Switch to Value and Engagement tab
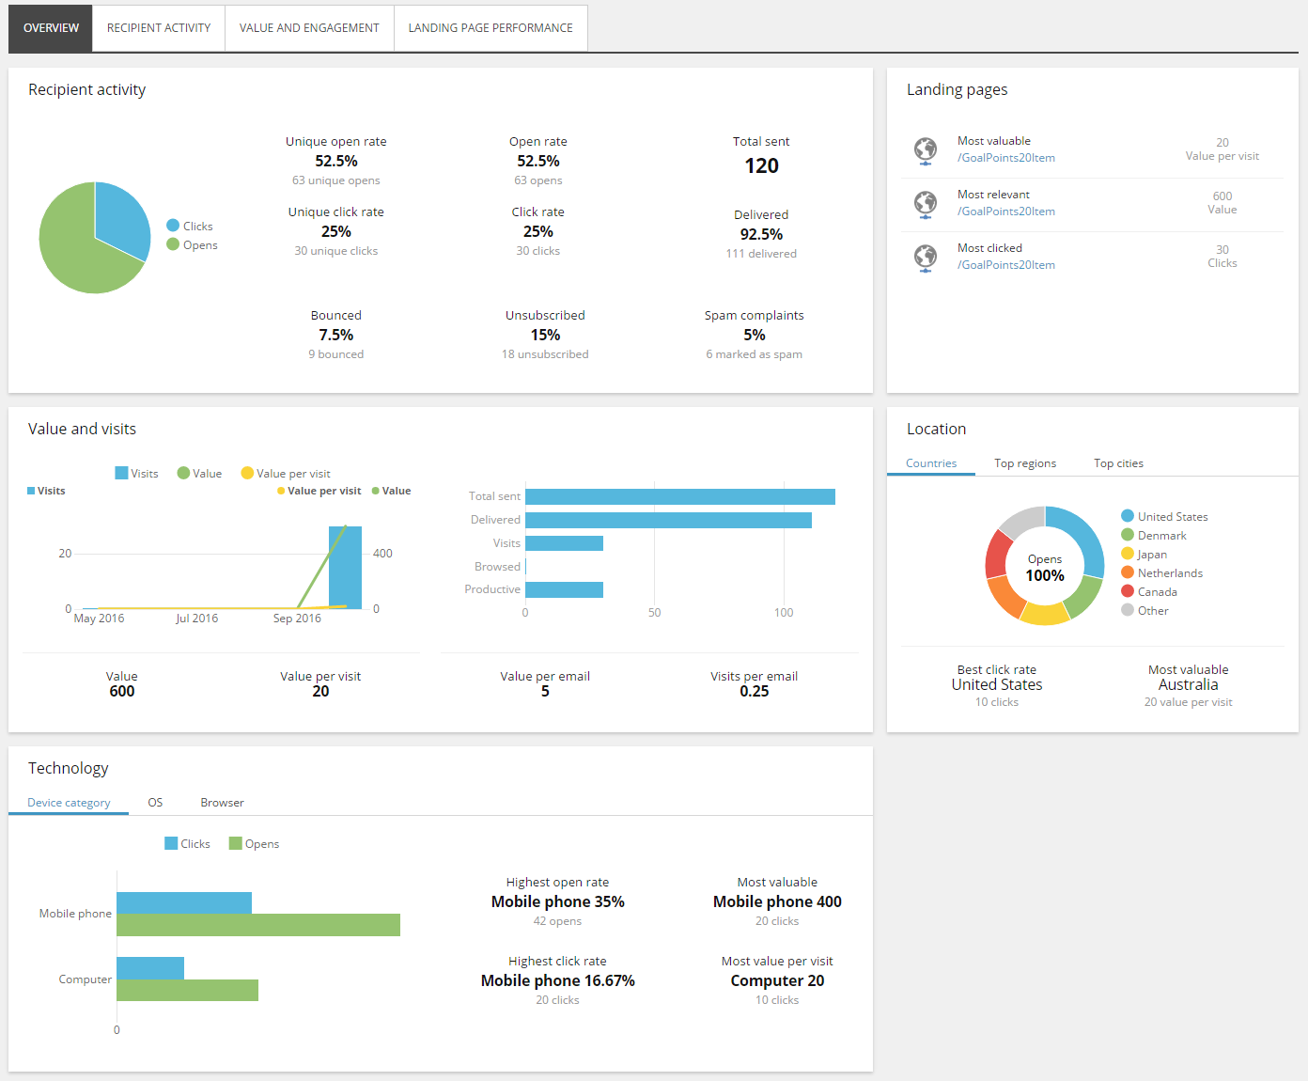Screen dimensions: 1308x1081 tap(309, 28)
